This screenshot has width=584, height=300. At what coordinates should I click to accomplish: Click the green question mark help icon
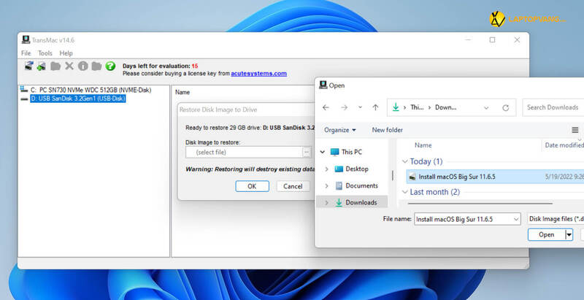110,66
